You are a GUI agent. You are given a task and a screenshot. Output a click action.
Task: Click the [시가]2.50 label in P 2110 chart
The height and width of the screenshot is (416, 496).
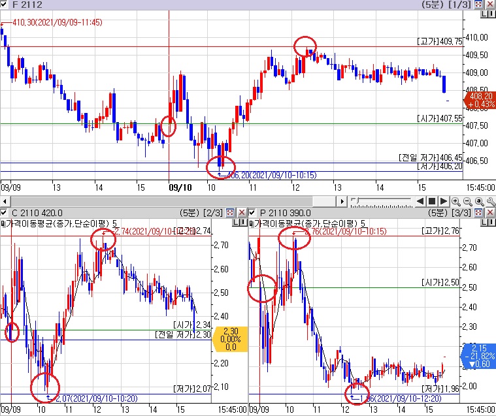coord(440,282)
